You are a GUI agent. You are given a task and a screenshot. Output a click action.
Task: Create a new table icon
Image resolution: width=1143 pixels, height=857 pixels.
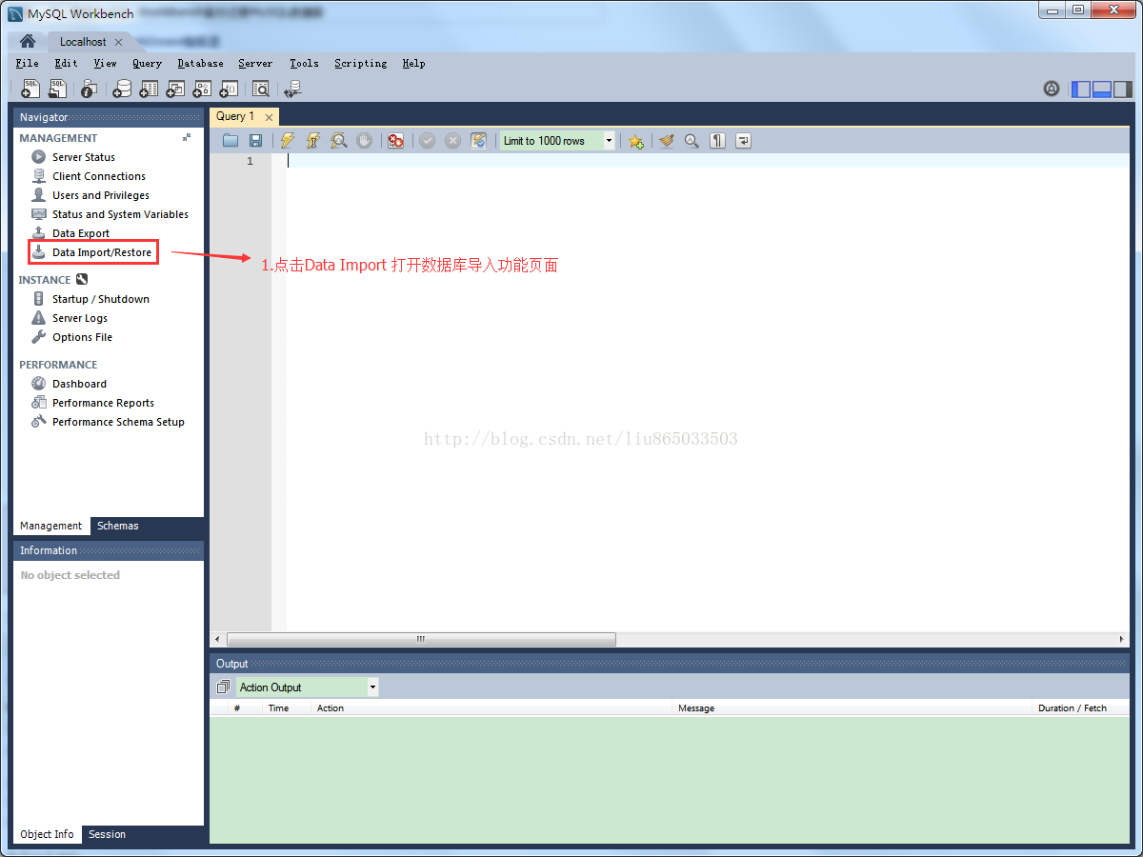[149, 89]
